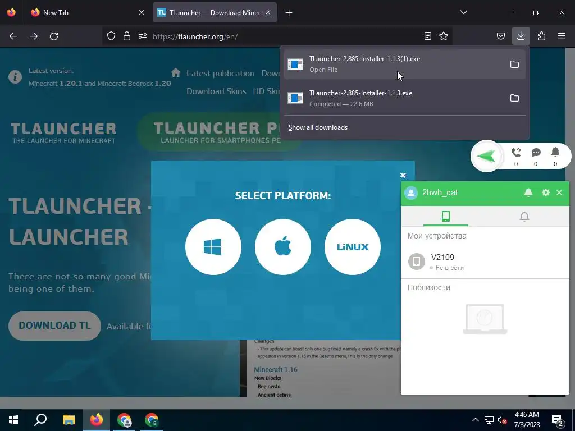Click the 2hwh_cat profile avatar
The height and width of the screenshot is (431, 575).
click(x=411, y=193)
